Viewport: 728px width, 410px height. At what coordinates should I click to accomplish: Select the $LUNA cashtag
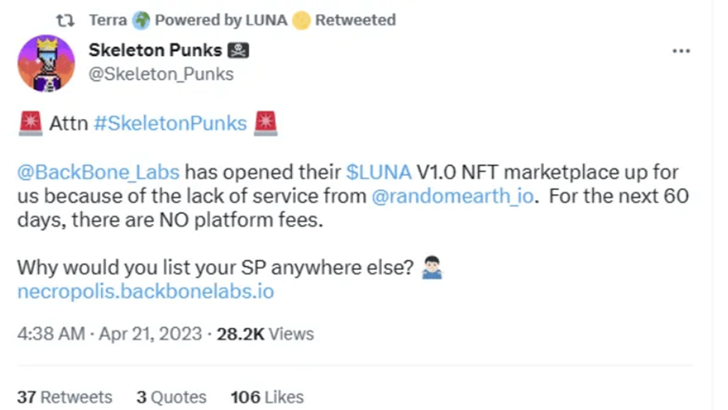coord(378,171)
